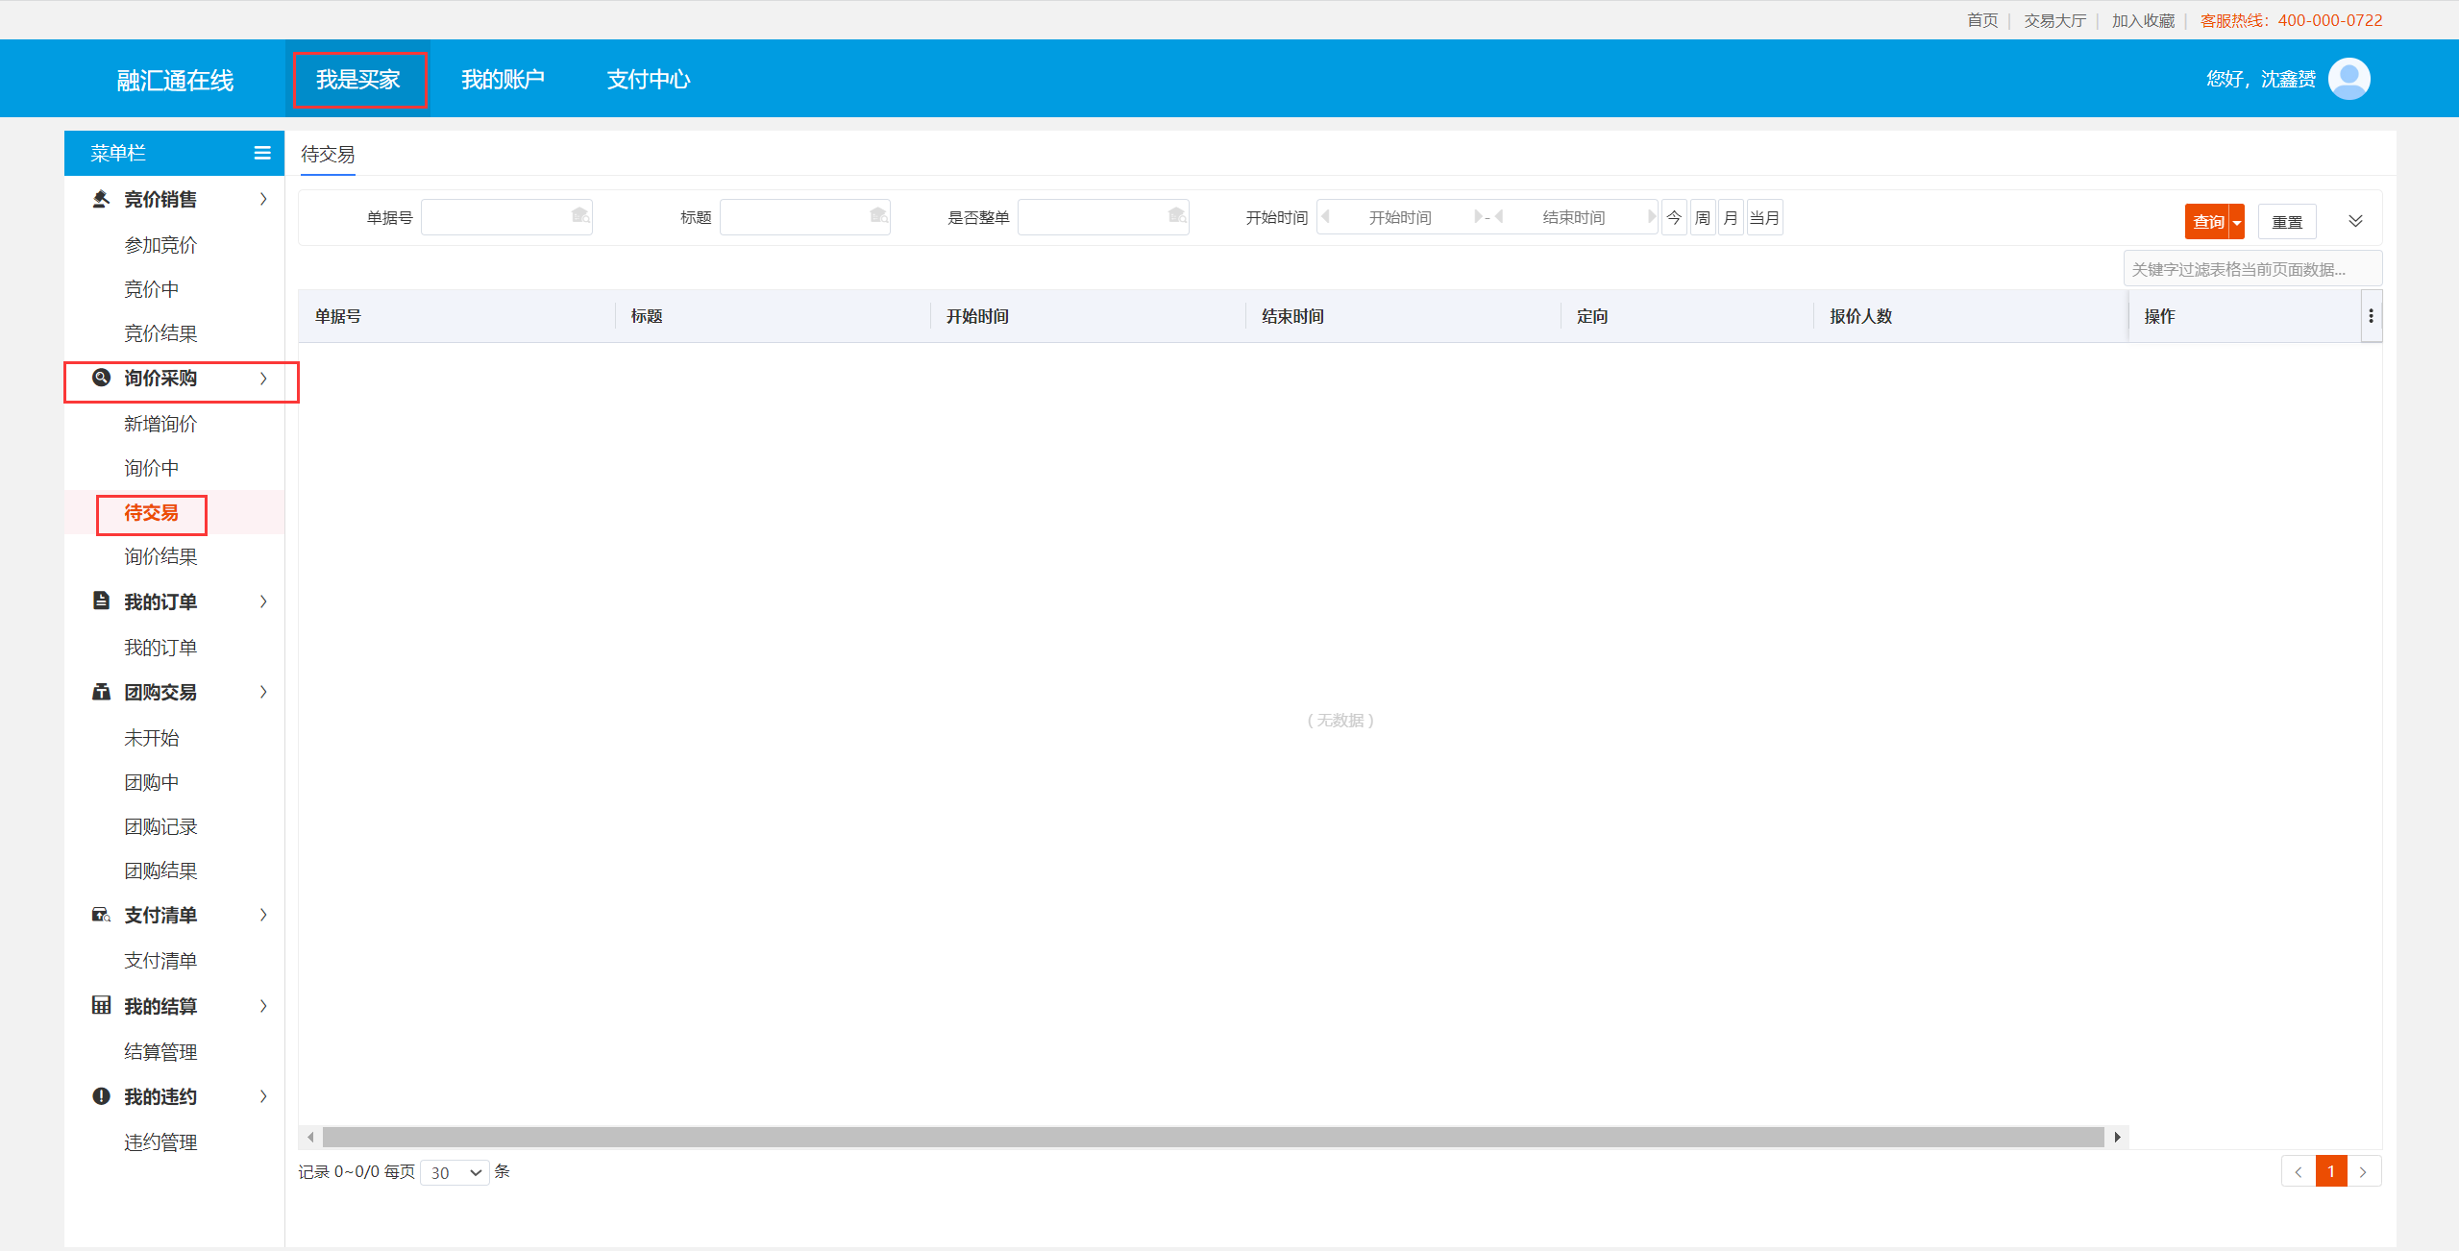Open 我的订单 submenu item

point(160,648)
